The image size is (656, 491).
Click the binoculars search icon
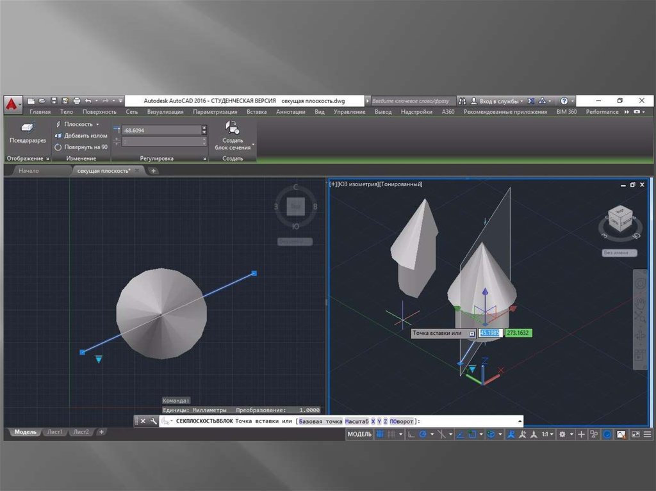click(464, 101)
